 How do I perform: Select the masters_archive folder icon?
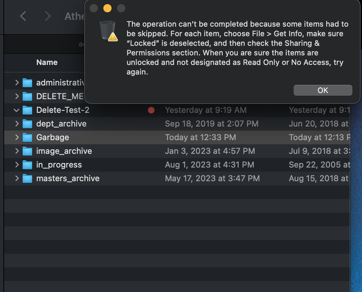point(27,178)
